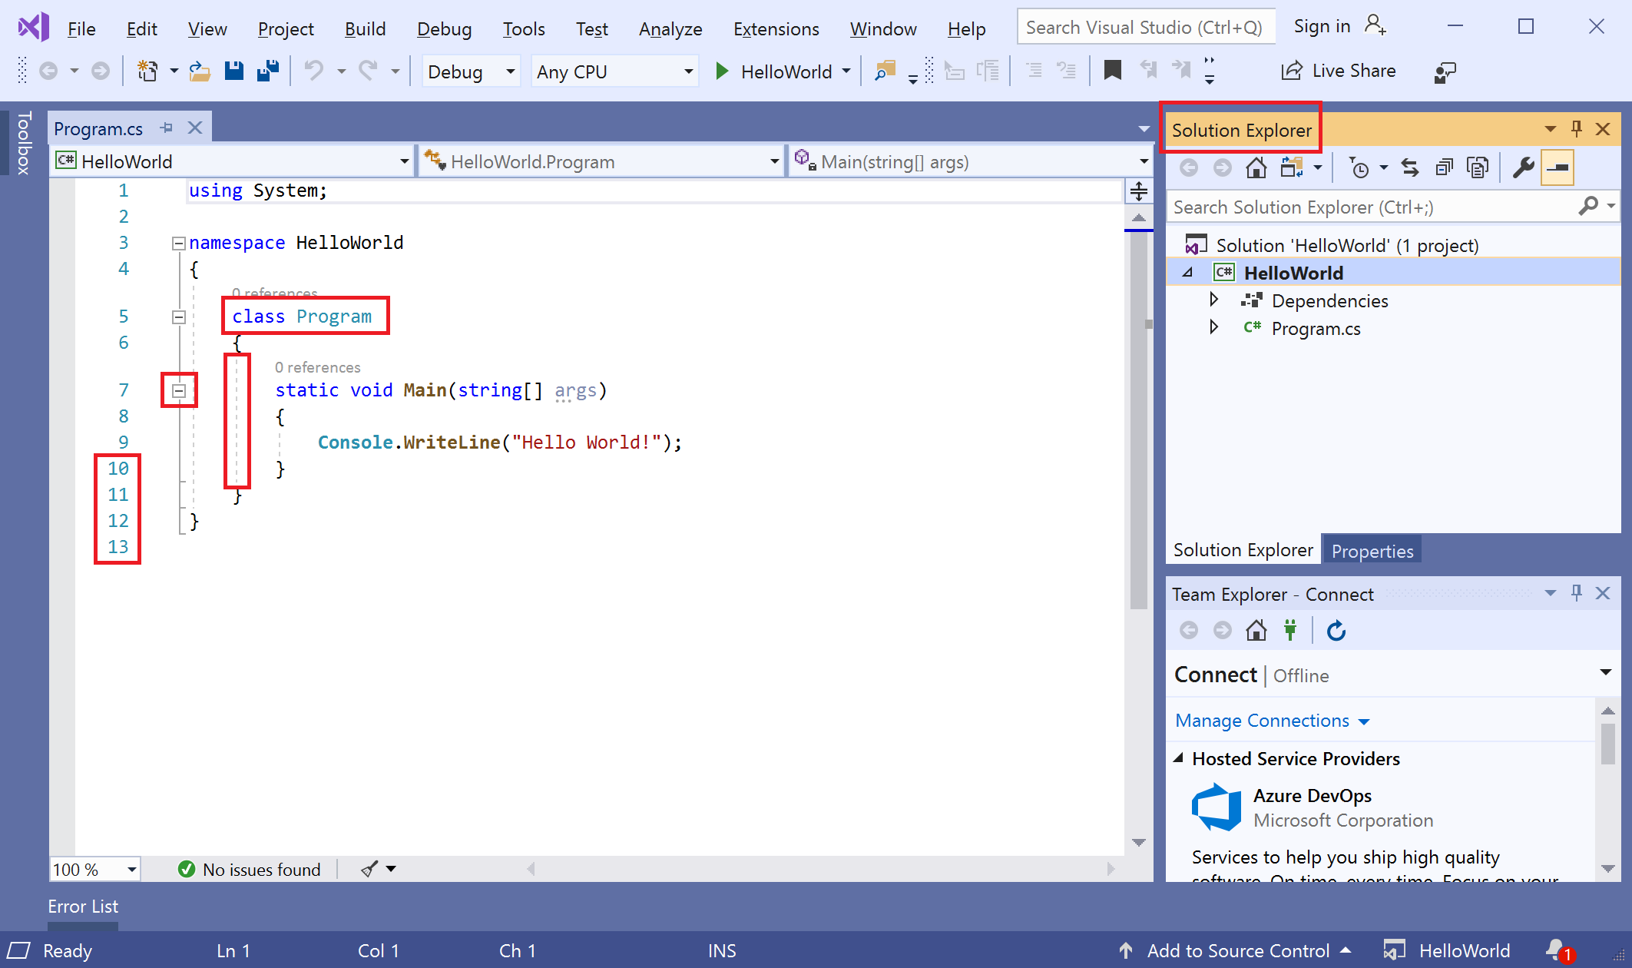
Task: Click the Undo action icon
Action: 316,71
